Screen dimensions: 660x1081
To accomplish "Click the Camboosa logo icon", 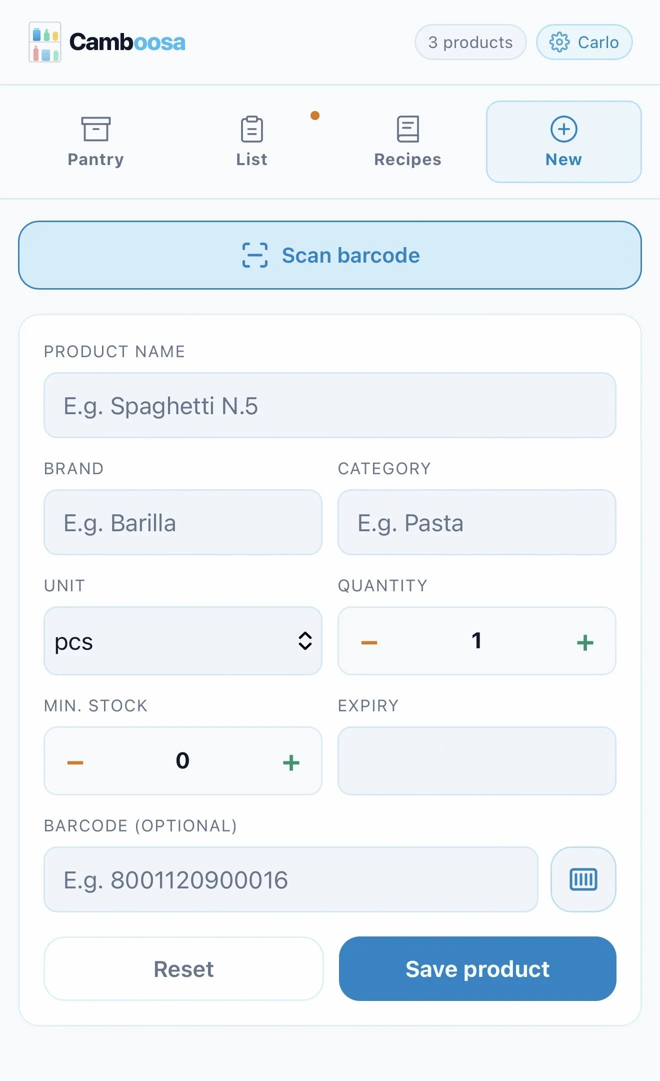I will 44,42.
